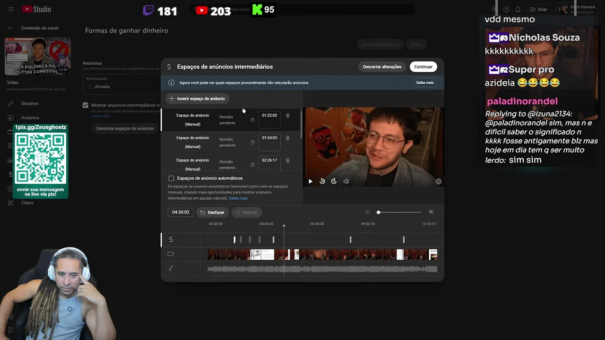This screenshot has height=340, width=605.
Task: Click the info icon in the banner
Action: click(171, 83)
